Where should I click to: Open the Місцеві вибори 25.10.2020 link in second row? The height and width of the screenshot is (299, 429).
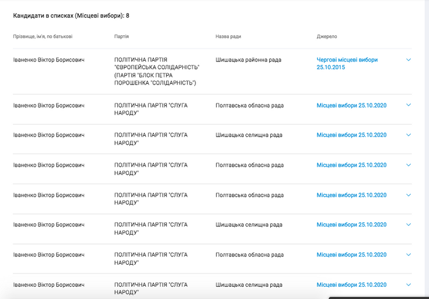click(351, 106)
